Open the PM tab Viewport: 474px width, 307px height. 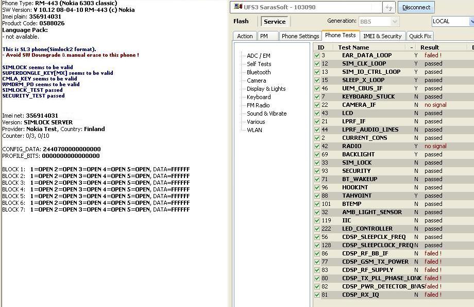tap(267, 36)
